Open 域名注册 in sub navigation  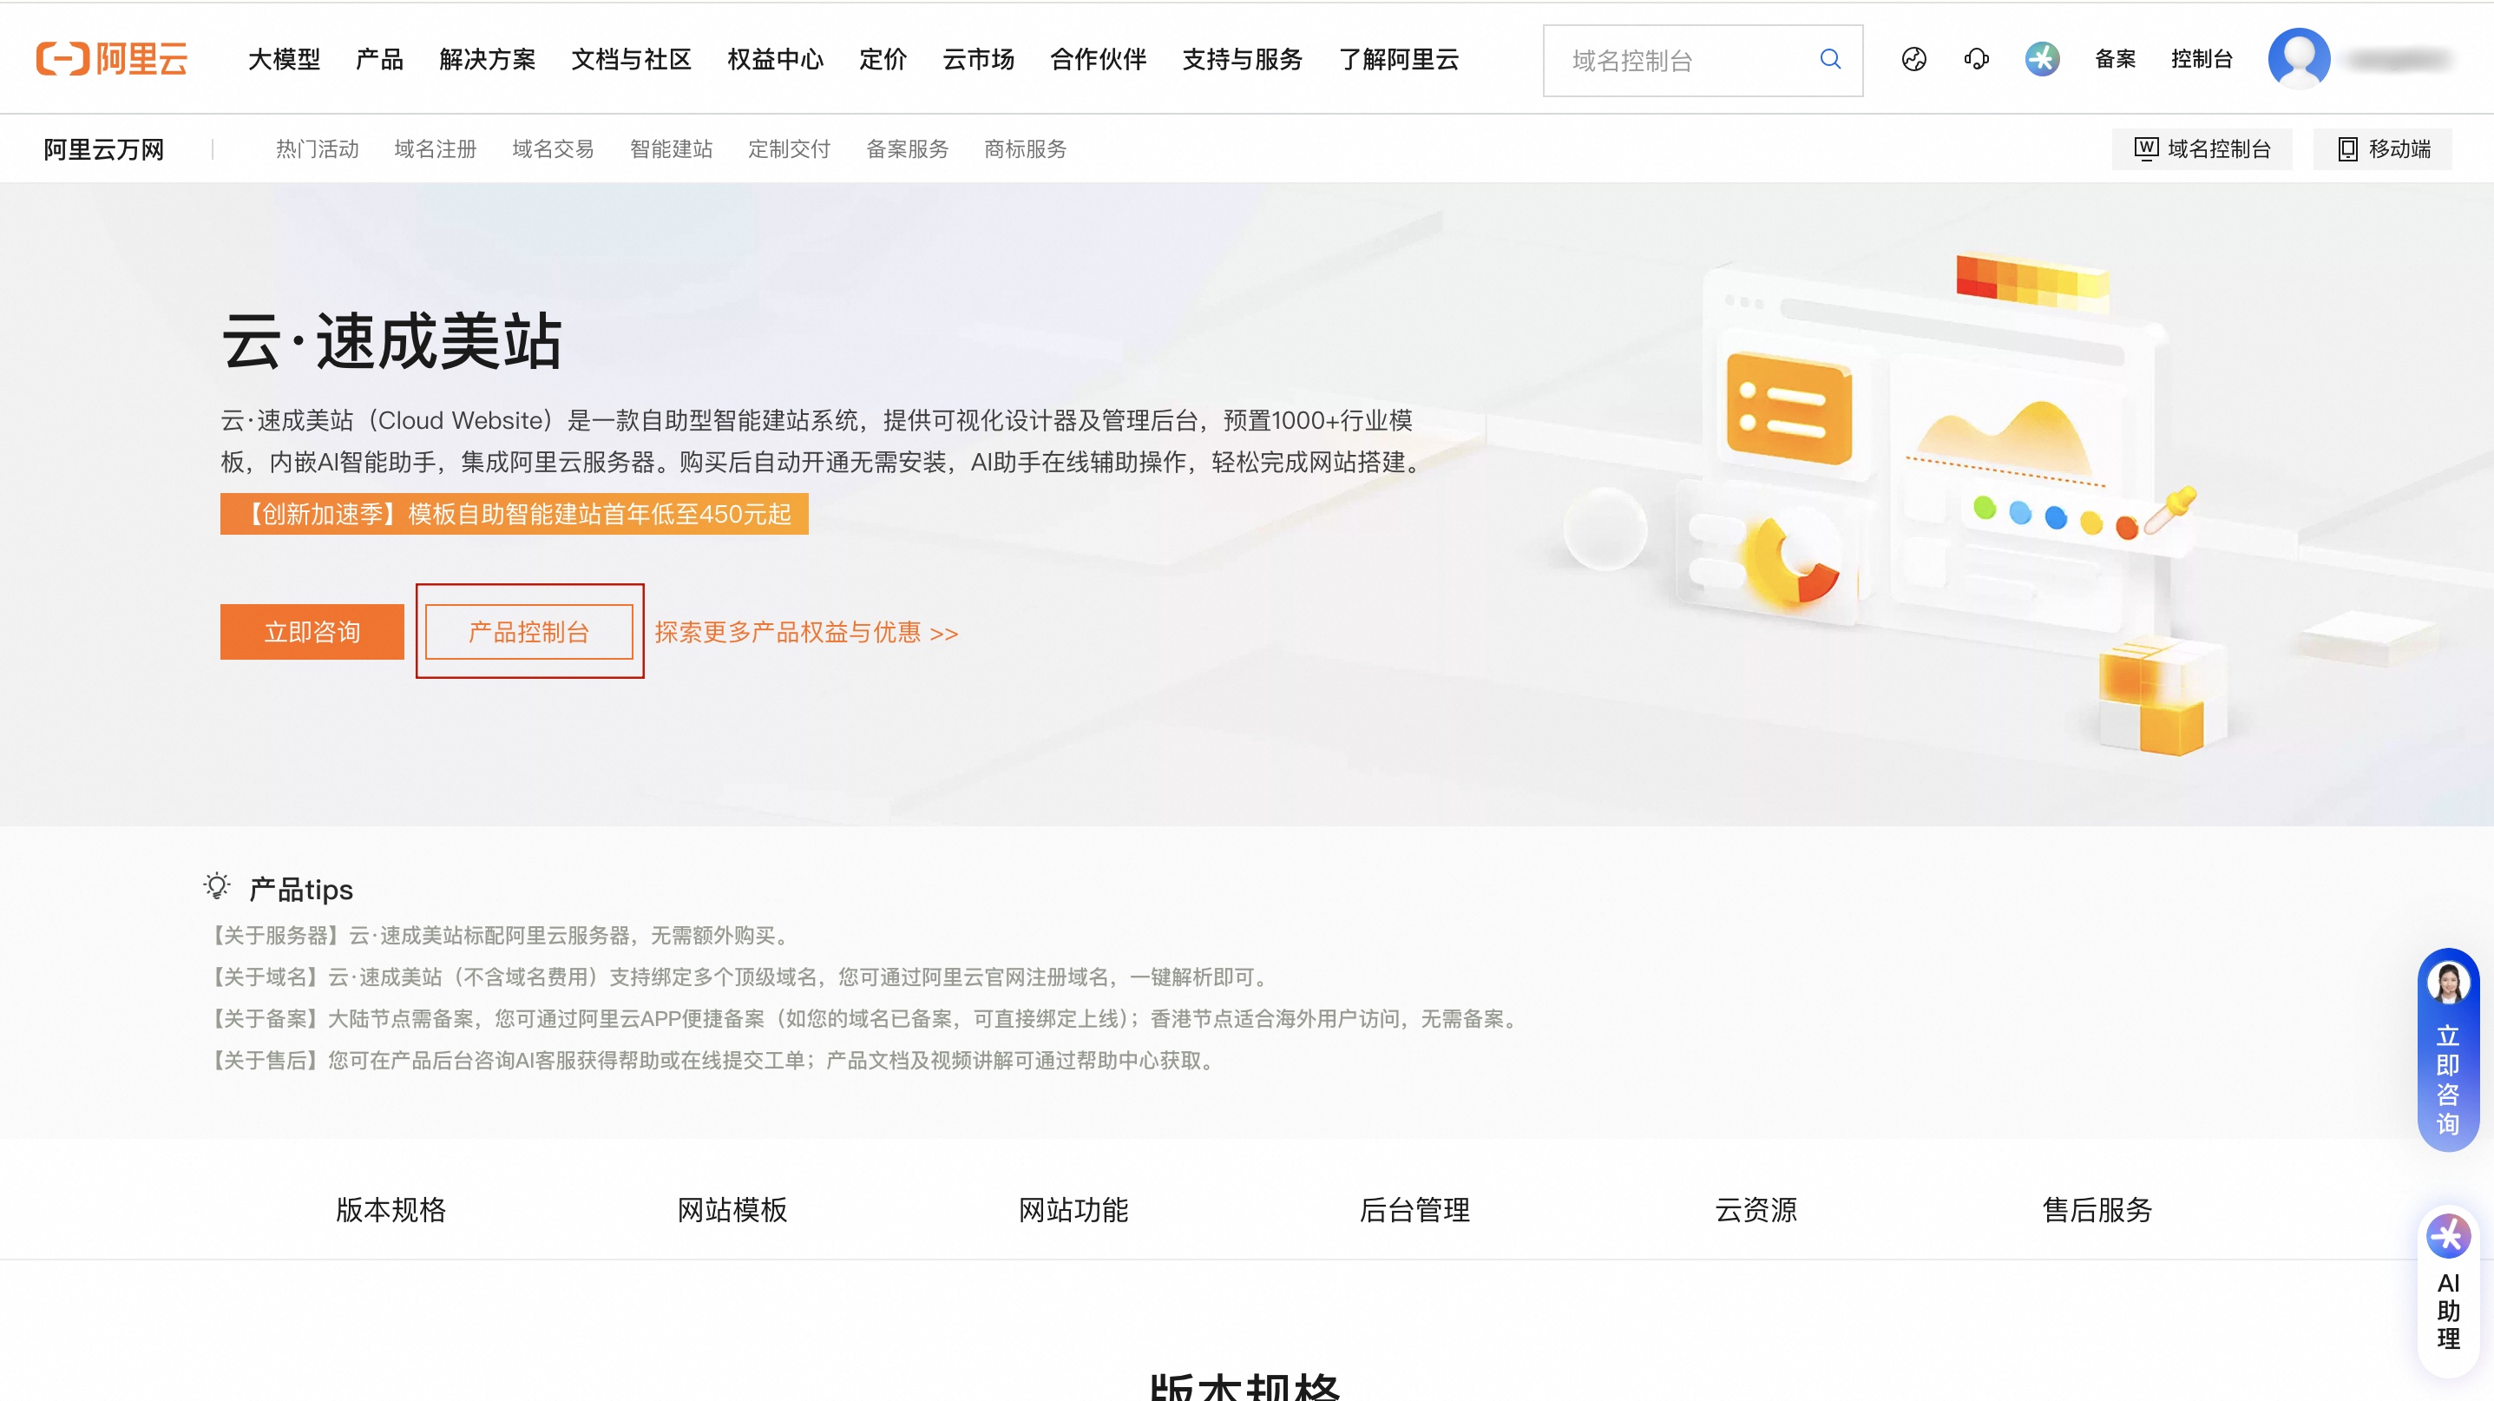436,149
